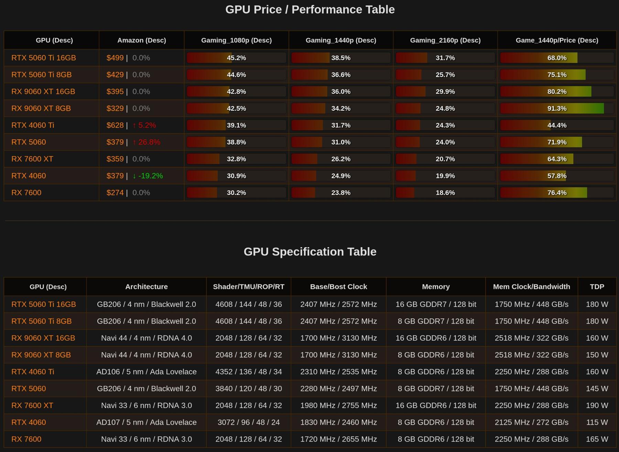Sort by GPU column in Price/Performance table
This screenshot has height=452, width=619.
[54, 40]
